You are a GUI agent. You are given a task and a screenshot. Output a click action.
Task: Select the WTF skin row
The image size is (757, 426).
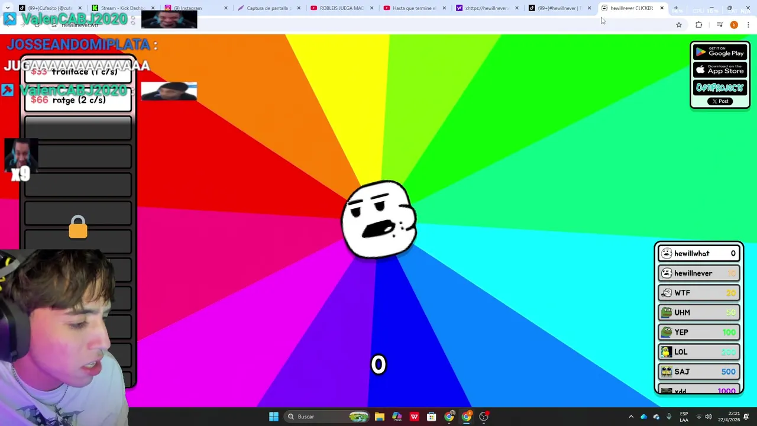[699, 293]
